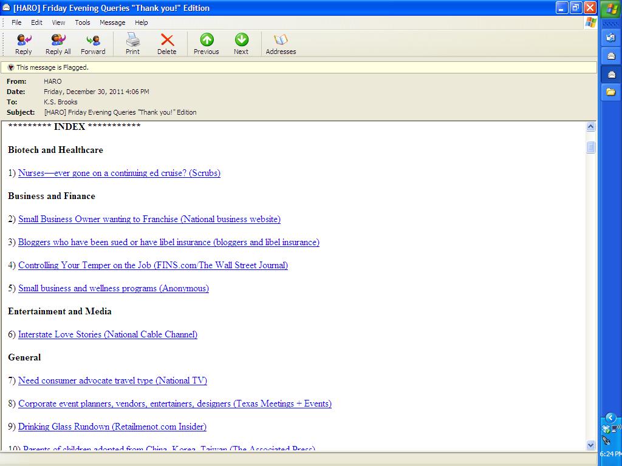Open the Tools menu
Image resolution: width=622 pixels, height=466 pixels.
point(83,22)
